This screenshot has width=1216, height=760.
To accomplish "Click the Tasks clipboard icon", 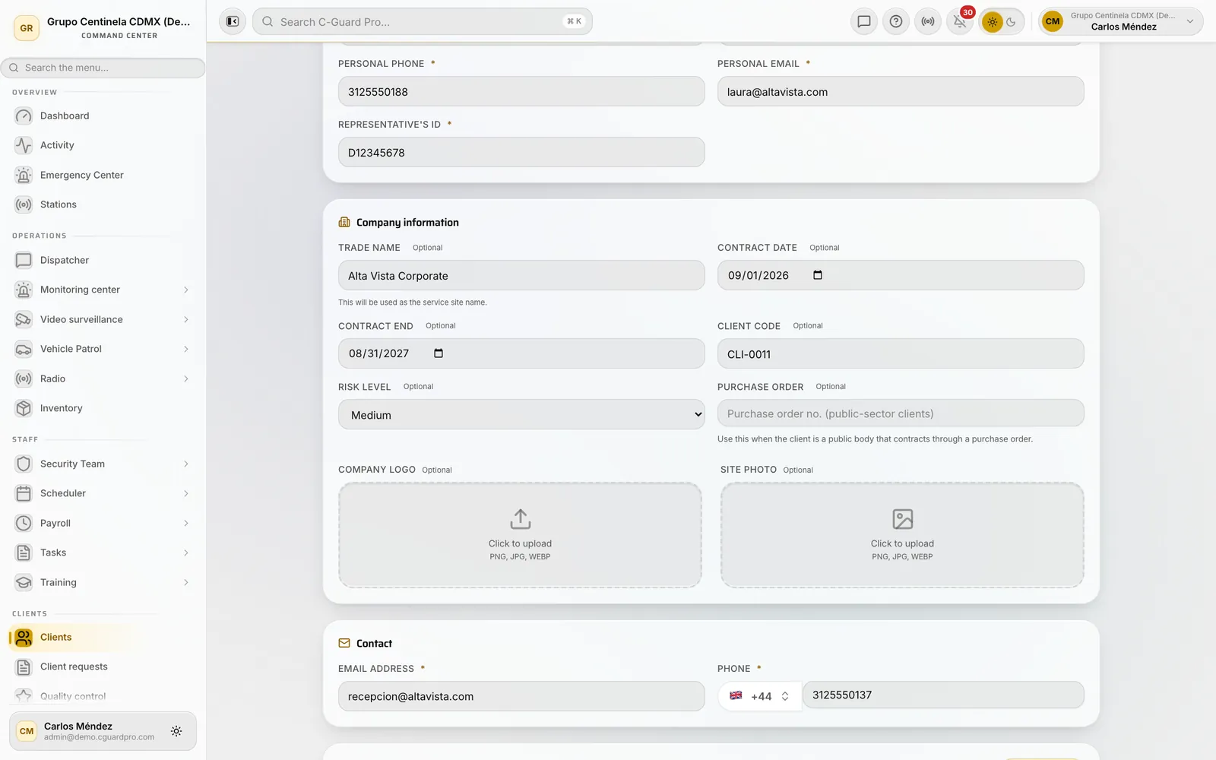I will pos(24,553).
